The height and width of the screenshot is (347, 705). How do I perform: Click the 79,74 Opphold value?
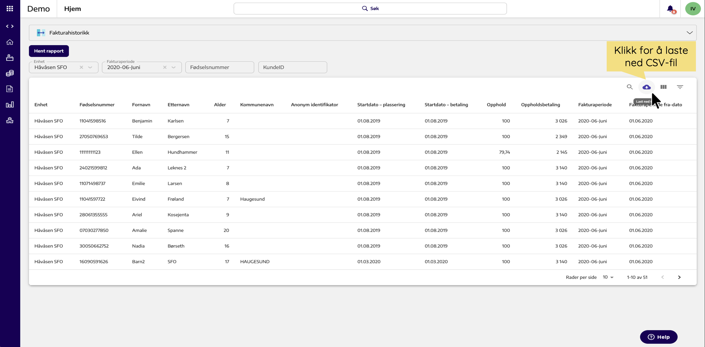coord(504,152)
